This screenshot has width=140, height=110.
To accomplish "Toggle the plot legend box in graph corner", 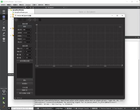I will (120, 27).
